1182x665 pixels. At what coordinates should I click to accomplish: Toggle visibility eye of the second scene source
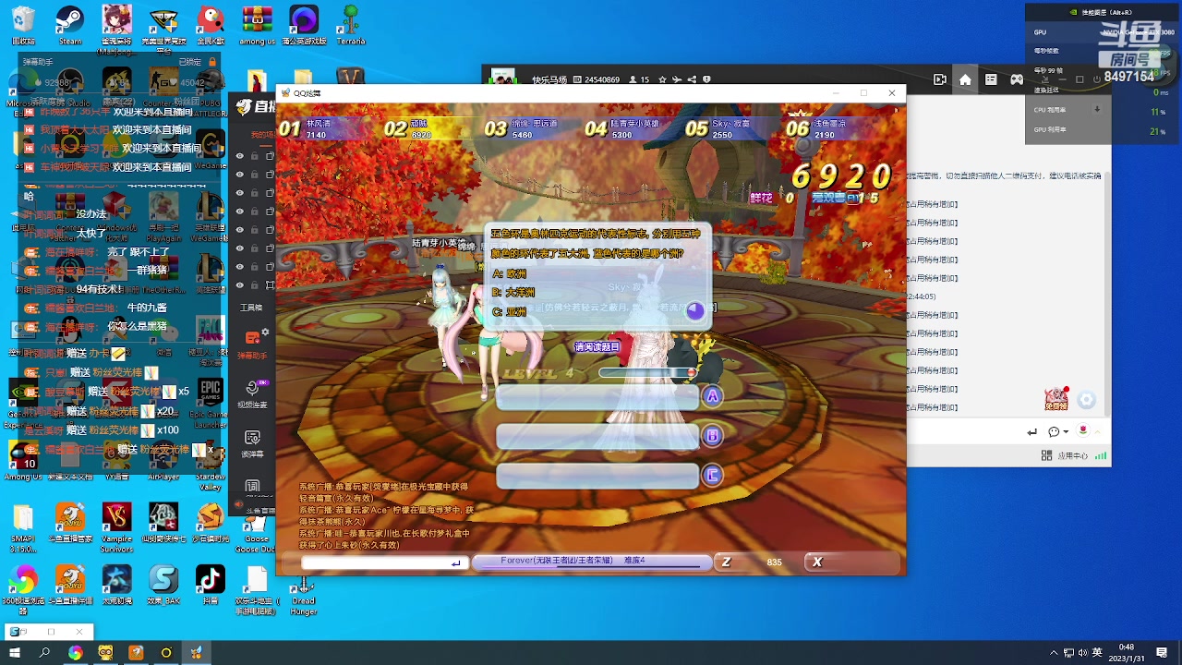239,175
